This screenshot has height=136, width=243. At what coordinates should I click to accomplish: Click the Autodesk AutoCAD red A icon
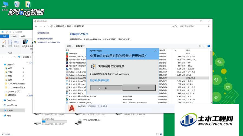pyautogui.click(x=67, y=78)
